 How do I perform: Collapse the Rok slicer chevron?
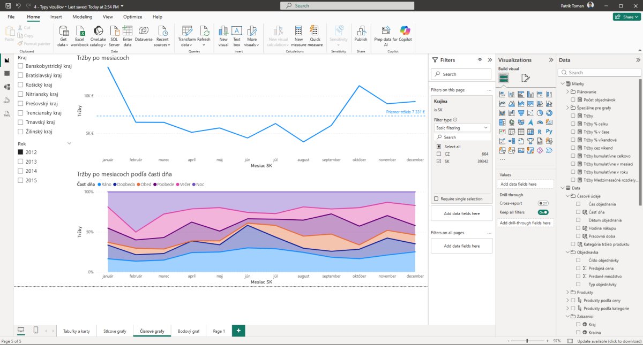[x=69, y=143]
